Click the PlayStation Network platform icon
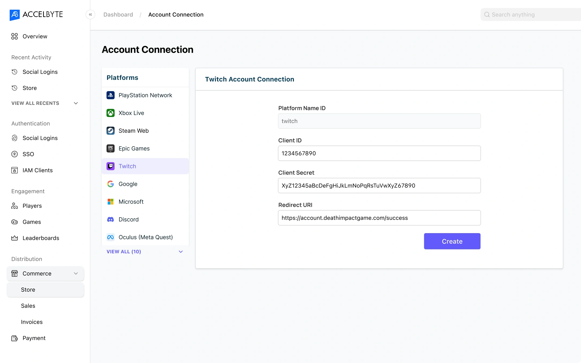Viewport: 581px width, 363px height. pos(111,95)
